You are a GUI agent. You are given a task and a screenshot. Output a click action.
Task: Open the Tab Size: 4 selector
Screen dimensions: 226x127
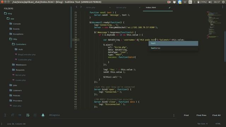202,124
